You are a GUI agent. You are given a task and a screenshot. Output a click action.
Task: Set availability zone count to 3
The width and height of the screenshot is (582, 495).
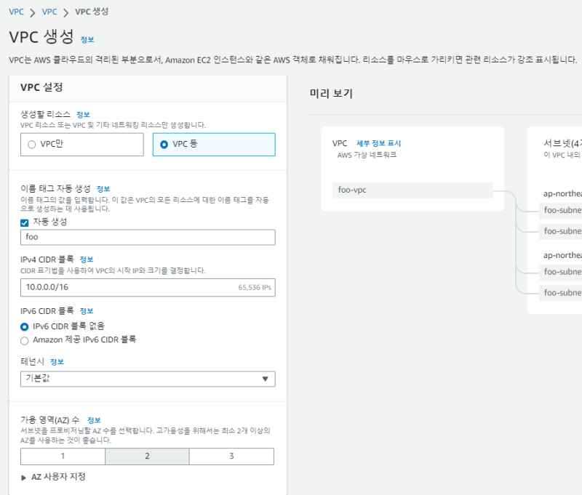[231, 456]
